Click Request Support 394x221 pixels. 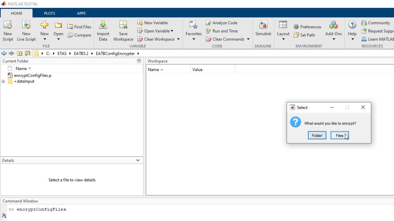[x=377, y=31]
